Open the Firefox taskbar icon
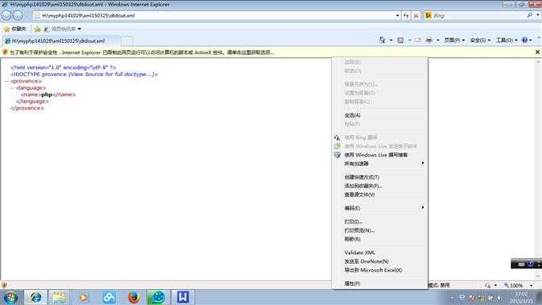 point(133,297)
